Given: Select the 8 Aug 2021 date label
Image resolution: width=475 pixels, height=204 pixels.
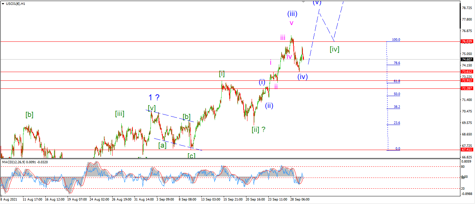Looking at the screenshot, I should click(8, 200).
